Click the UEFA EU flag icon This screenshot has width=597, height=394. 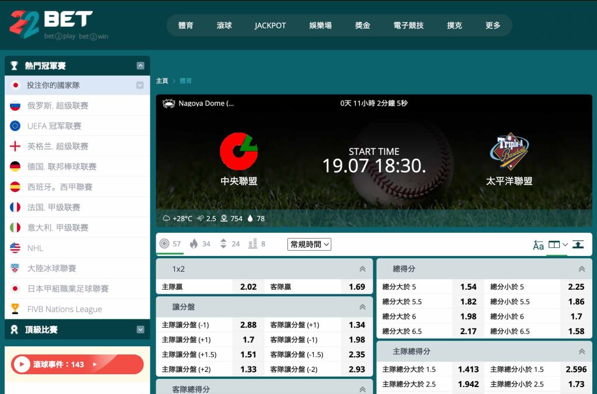(x=15, y=126)
